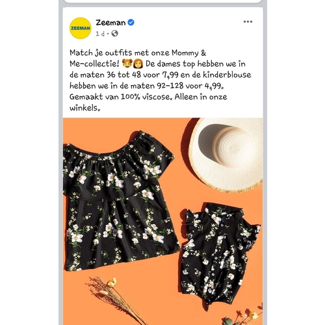Click the previous post card edge above
The width and height of the screenshot is (325, 325).
(x=162, y=1)
